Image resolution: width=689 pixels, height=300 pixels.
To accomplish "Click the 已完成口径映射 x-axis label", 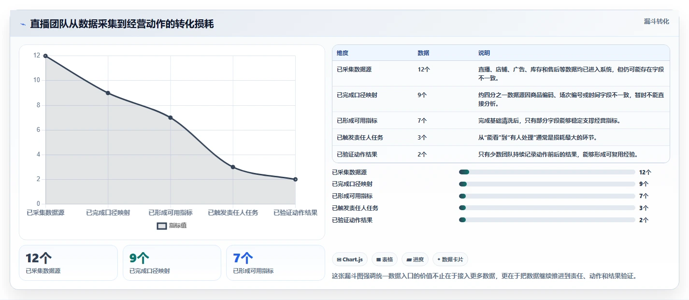I will (x=108, y=213).
